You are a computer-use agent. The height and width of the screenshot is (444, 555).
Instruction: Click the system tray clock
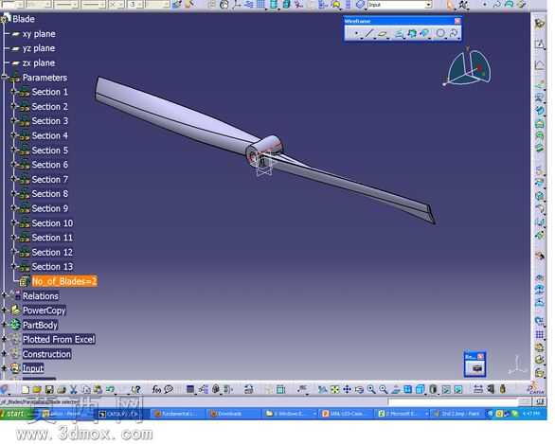click(532, 414)
